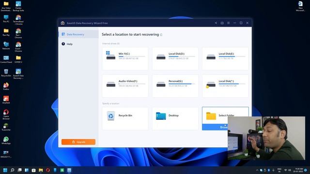Screen dimensions: 310x174
Task: Select the Local Disk(D:) drive
Action: coord(175,58)
